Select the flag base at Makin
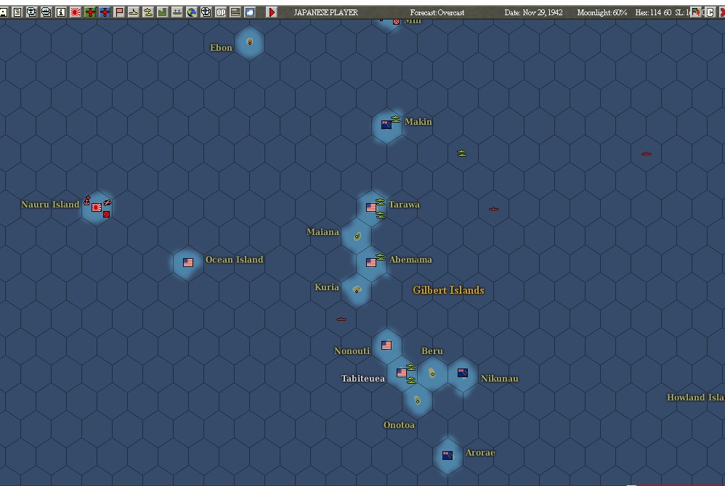 pos(386,125)
